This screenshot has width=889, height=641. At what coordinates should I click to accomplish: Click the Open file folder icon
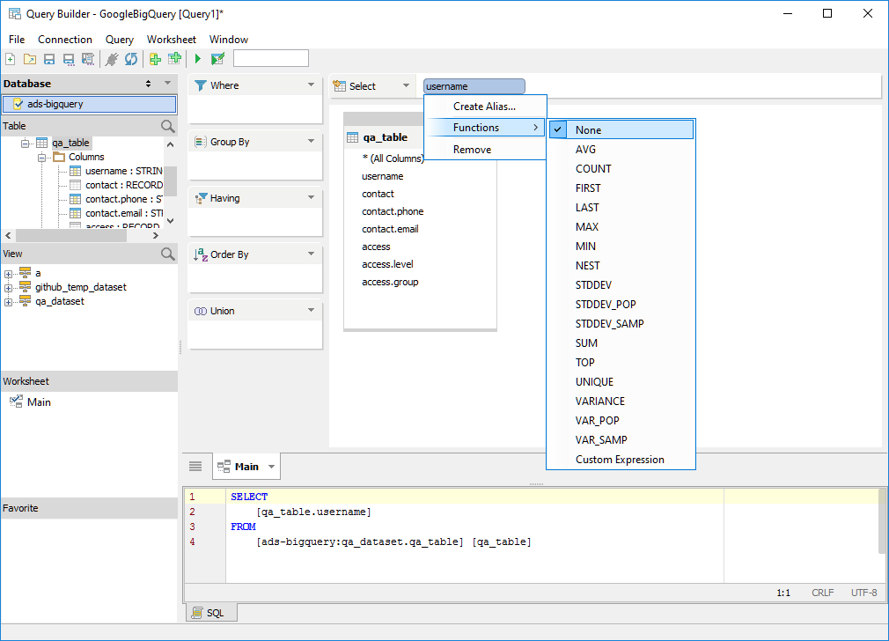(30, 59)
